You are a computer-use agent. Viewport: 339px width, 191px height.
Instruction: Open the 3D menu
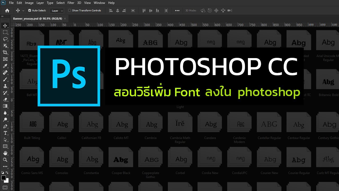click(x=79, y=3)
